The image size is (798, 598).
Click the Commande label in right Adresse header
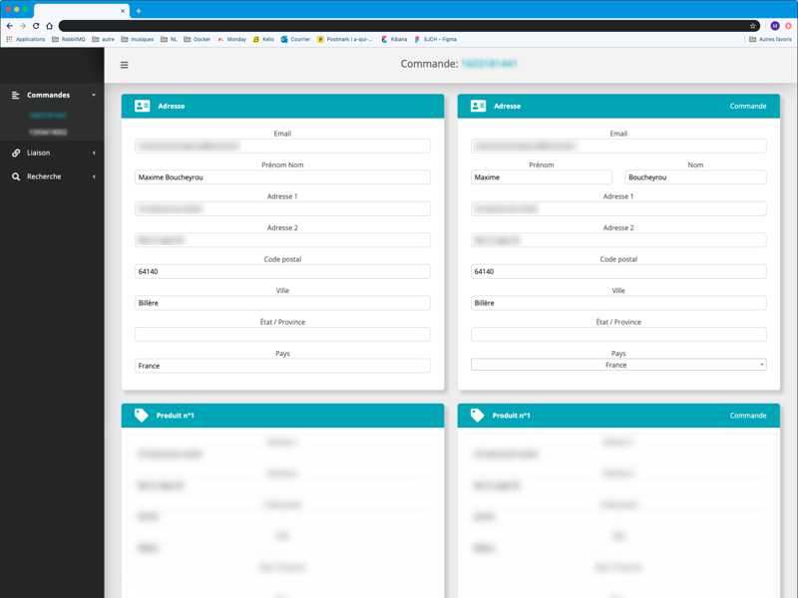(x=748, y=106)
